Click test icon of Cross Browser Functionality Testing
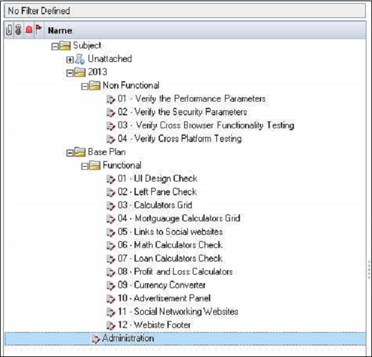The height and width of the screenshot is (357, 372). click(111, 126)
